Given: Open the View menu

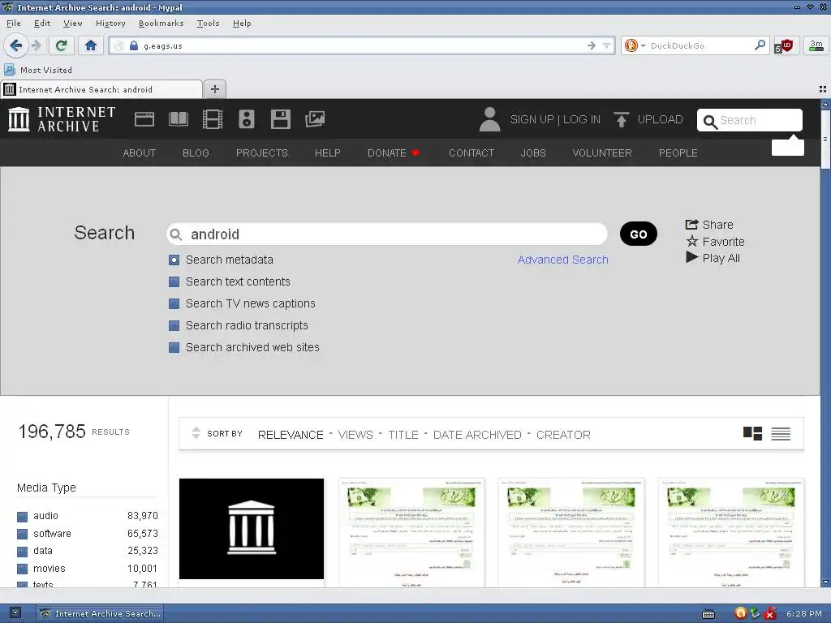Looking at the screenshot, I should [x=72, y=24].
